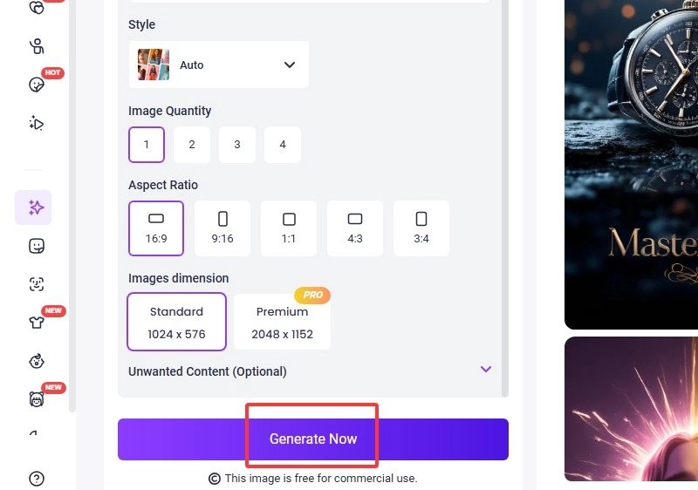Image resolution: width=698 pixels, height=490 pixels.
Task: Open the luxury watch sample image
Action: coord(631,157)
